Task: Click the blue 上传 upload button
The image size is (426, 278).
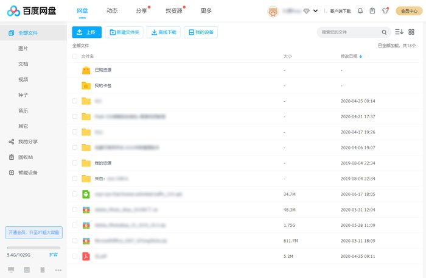Action: [86, 32]
